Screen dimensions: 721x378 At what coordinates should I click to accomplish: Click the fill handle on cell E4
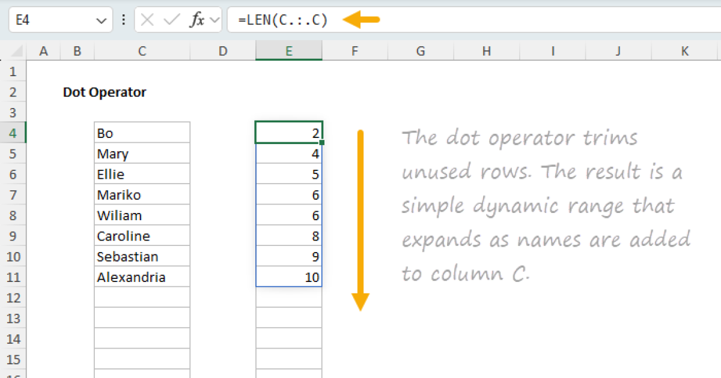pos(322,143)
